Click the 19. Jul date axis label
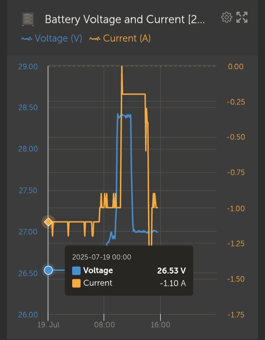The image size is (265, 340). click(x=48, y=325)
